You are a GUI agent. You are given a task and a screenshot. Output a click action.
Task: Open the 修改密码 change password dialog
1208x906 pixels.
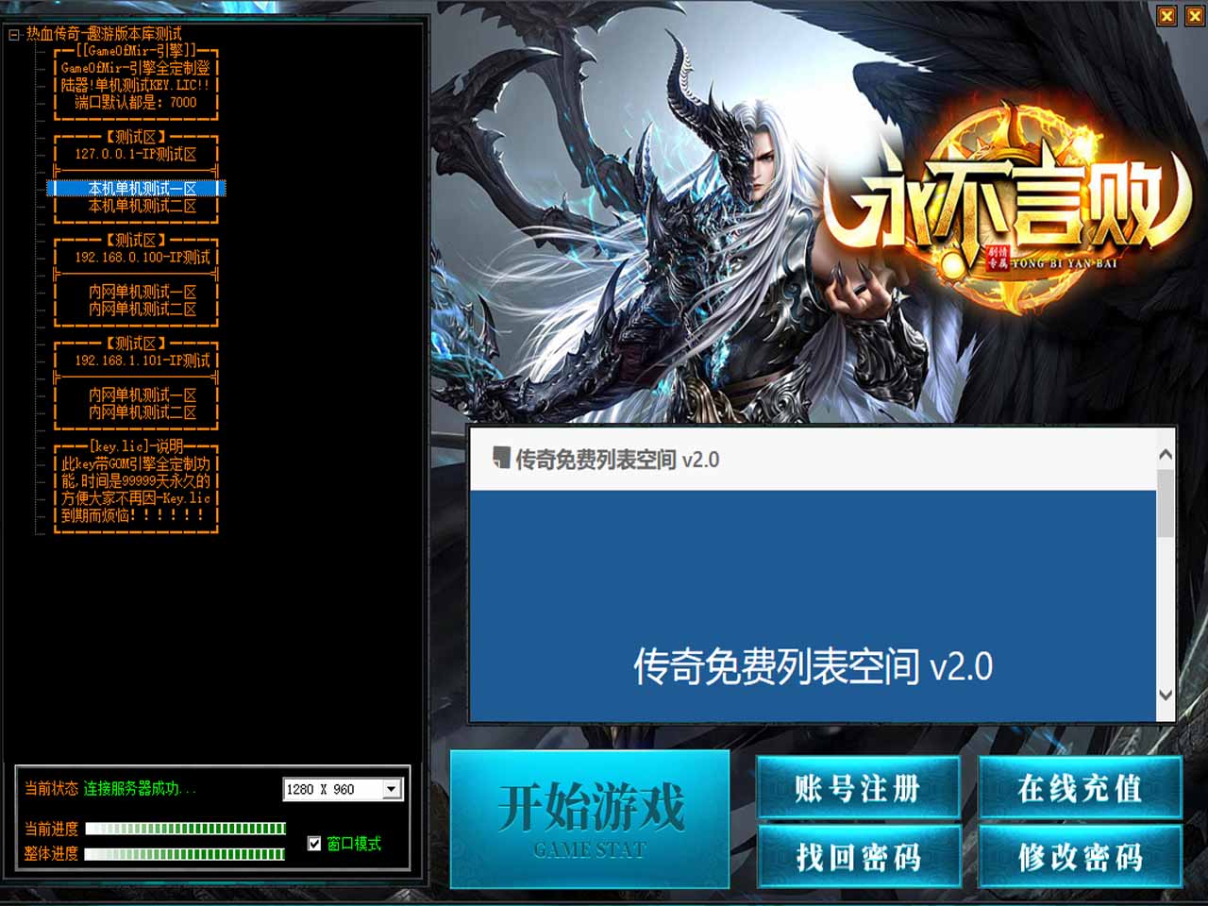click(x=1080, y=857)
